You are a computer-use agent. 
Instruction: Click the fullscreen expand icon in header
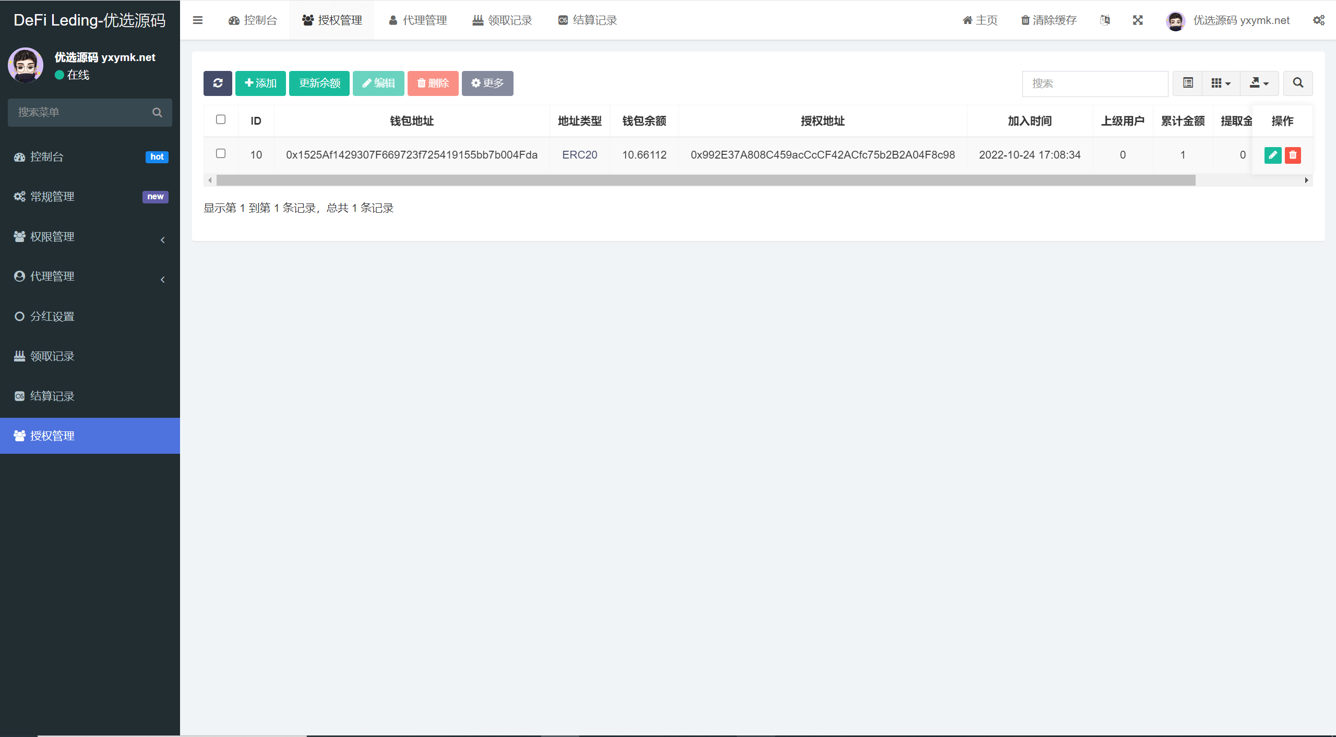[1138, 20]
